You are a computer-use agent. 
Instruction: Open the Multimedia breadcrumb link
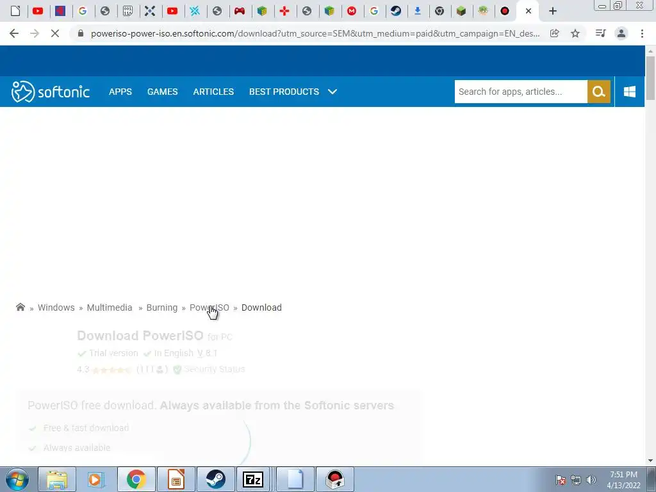110,307
